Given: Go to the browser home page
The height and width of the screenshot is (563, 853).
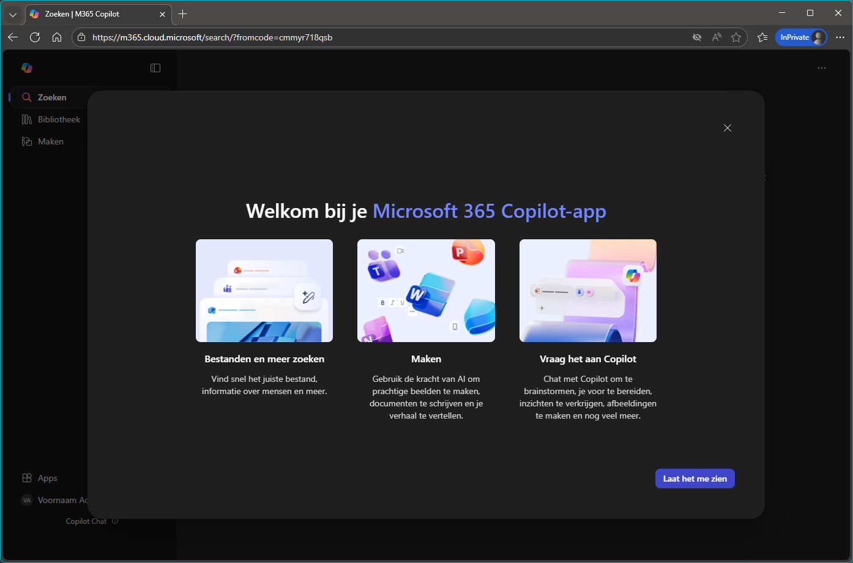Looking at the screenshot, I should 57,37.
